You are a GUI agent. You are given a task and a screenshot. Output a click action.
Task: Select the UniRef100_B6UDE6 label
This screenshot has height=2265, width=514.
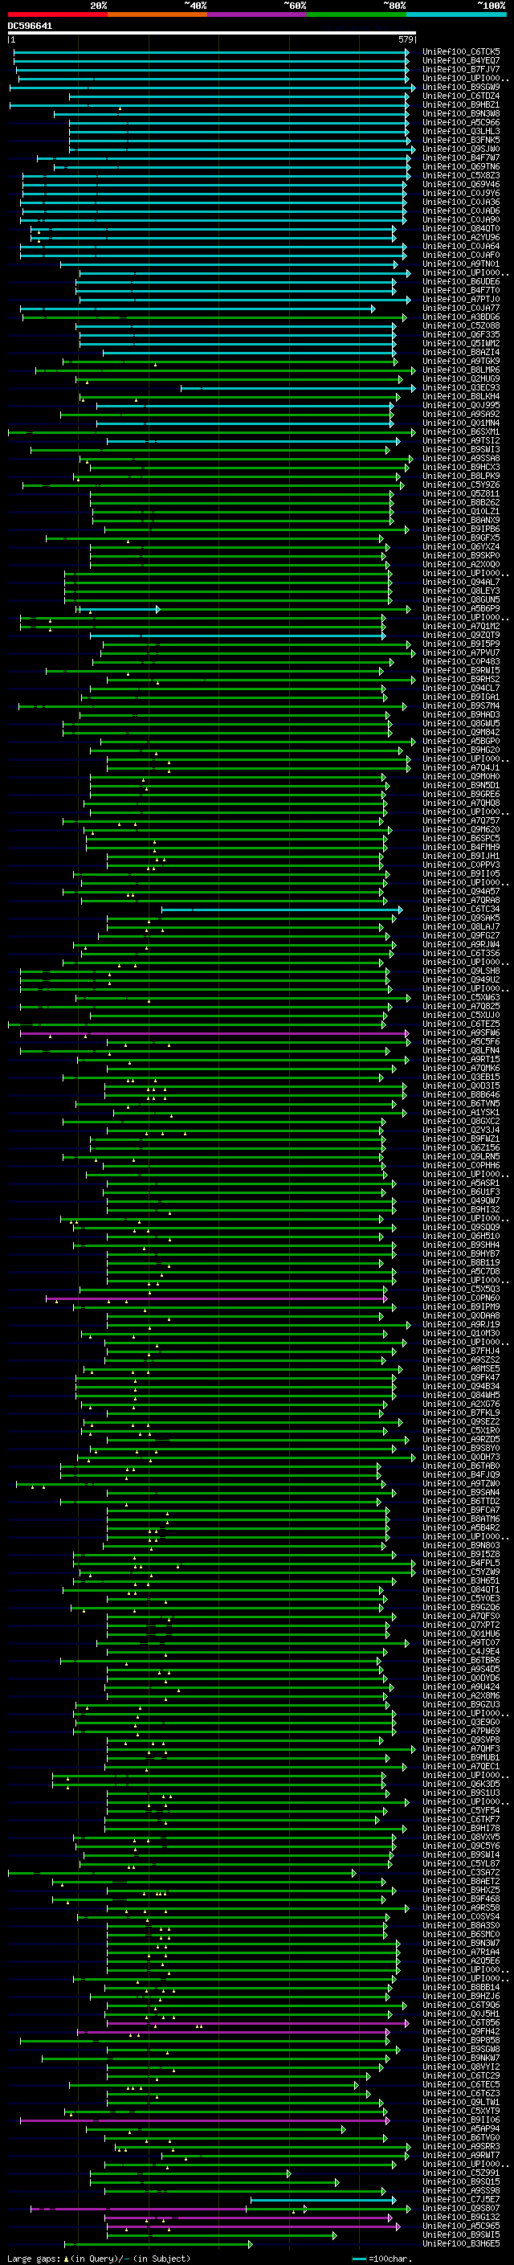tap(461, 281)
